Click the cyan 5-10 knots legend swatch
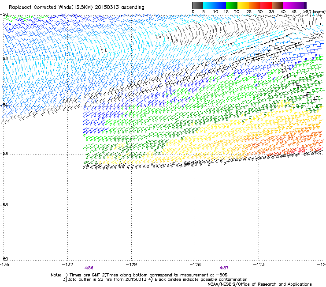Viewport: 326px width, 287px height. pos(209,5)
